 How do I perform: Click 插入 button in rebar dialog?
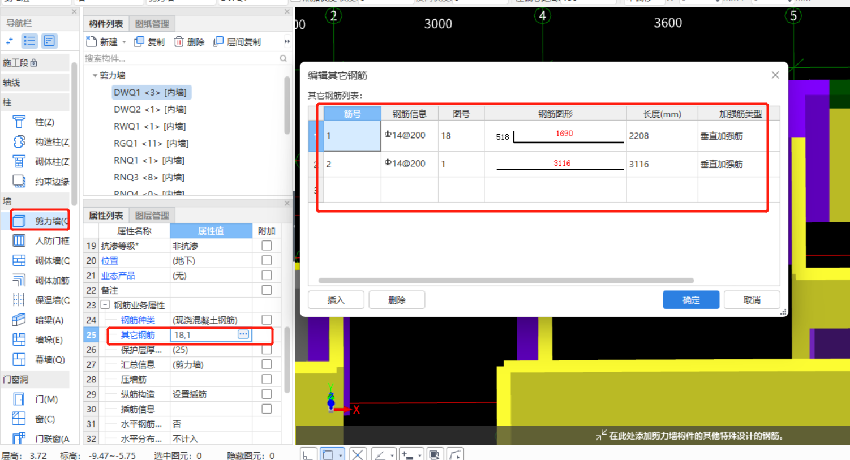point(336,300)
